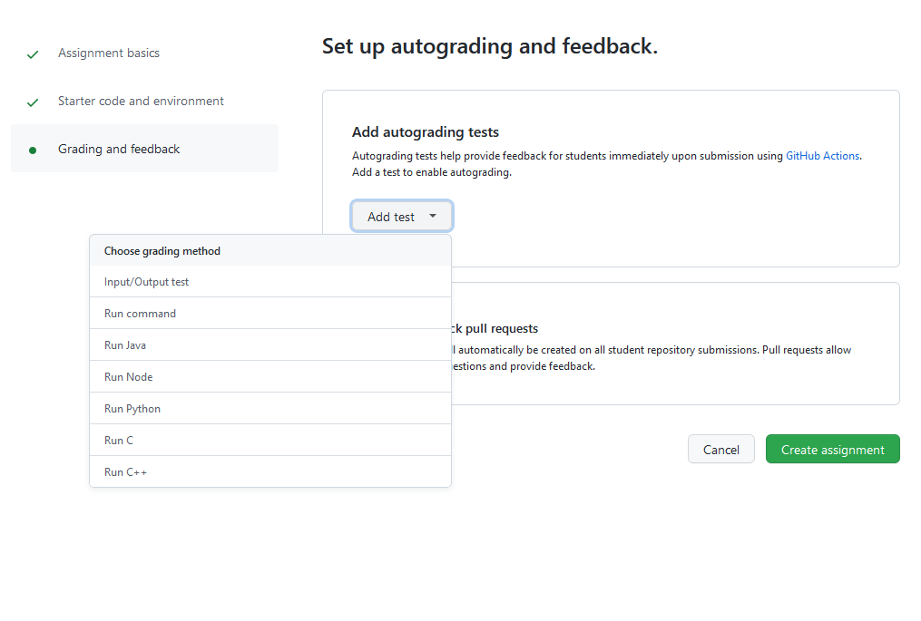
Task: Click the Add autograding tests heading
Action: click(x=426, y=132)
